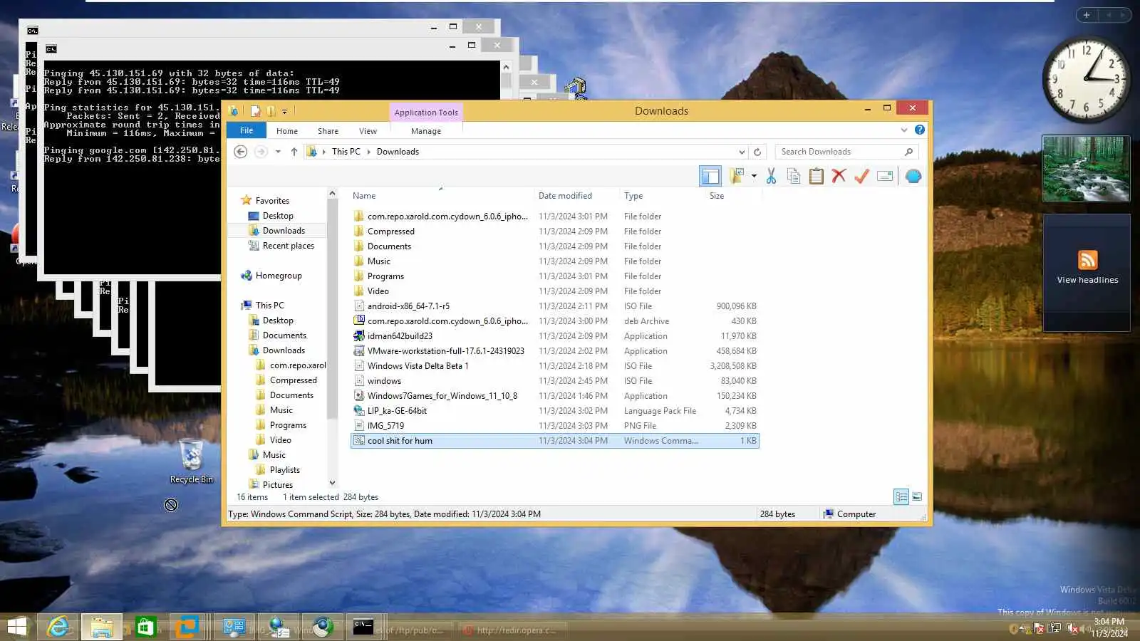Sort files by the Name column header
The width and height of the screenshot is (1140, 641).
tap(364, 196)
